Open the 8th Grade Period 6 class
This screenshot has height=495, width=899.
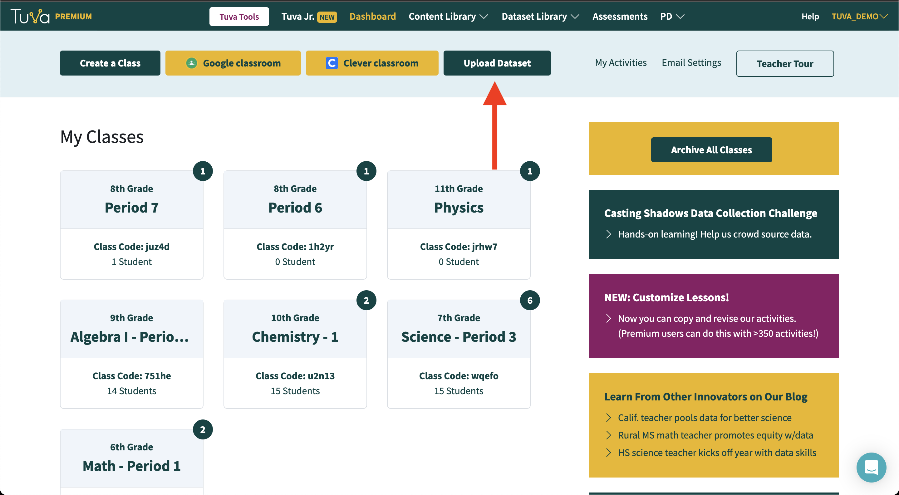tap(295, 225)
